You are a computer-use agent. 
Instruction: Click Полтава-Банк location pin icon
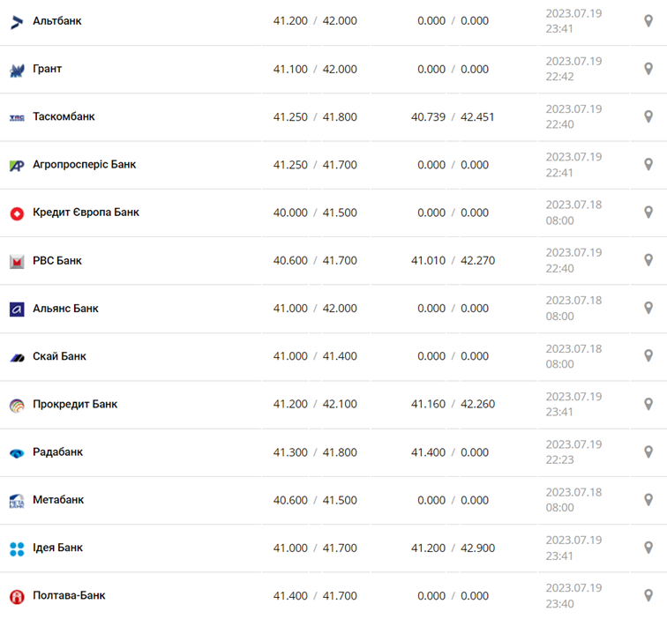(x=648, y=595)
